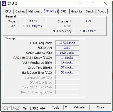
Task: Click the empty Command Rate (CR) field
Action: 67,77
